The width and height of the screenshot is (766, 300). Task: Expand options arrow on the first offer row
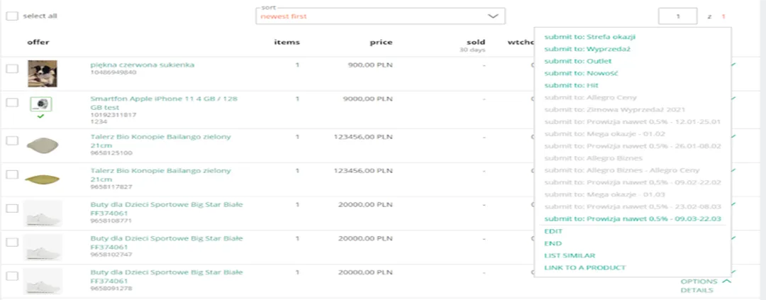pos(733,65)
